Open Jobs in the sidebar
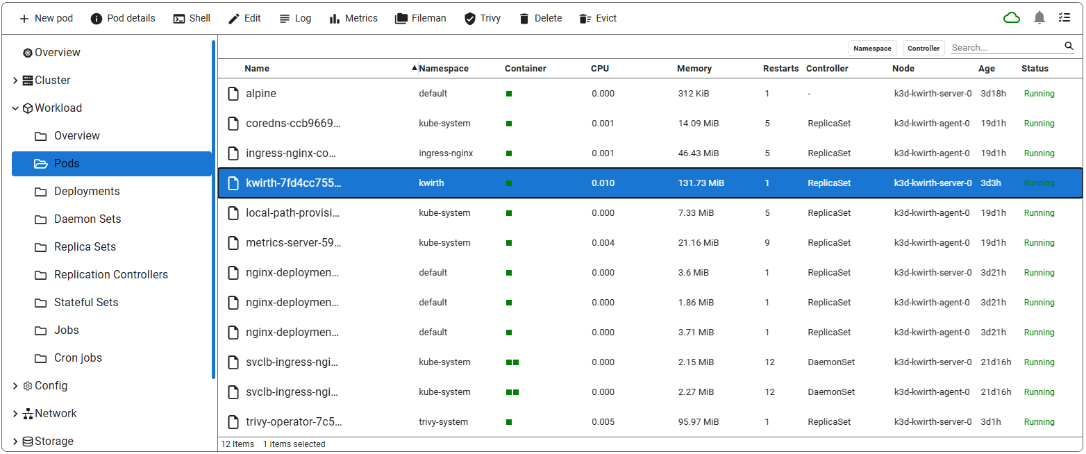The height and width of the screenshot is (454, 1086). pos(67,330)
